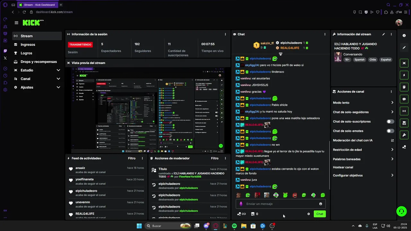Open Modo lento options arrow
The height and width of the screenshot is (231, 411).
(392, 103)
